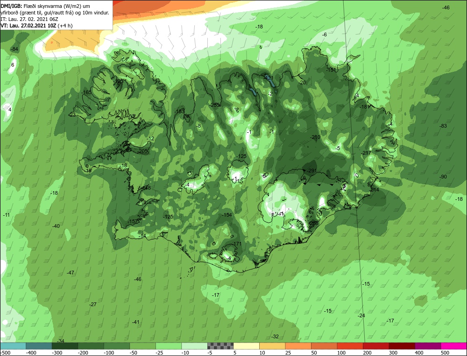Viewport: 467px width, 356px height.
Task: Click the "-47" ocean value
Action: coord(71,273)
